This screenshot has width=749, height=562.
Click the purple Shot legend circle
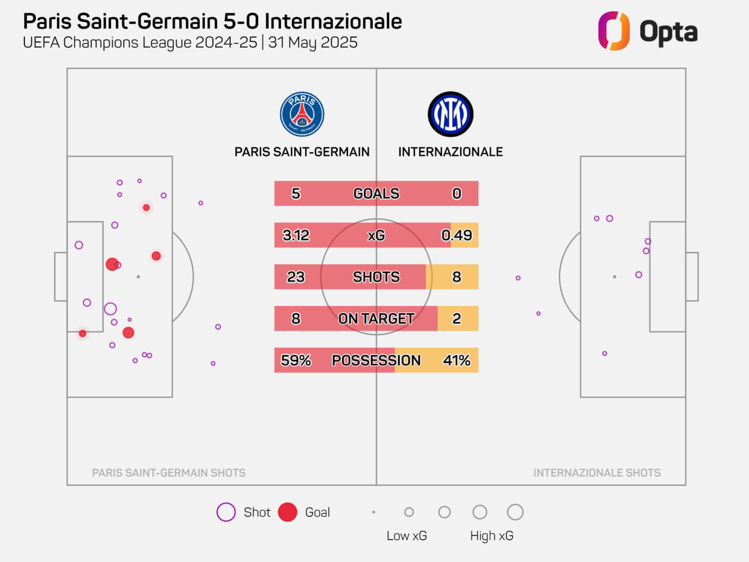pyautogui.click(x=226, y=512)
